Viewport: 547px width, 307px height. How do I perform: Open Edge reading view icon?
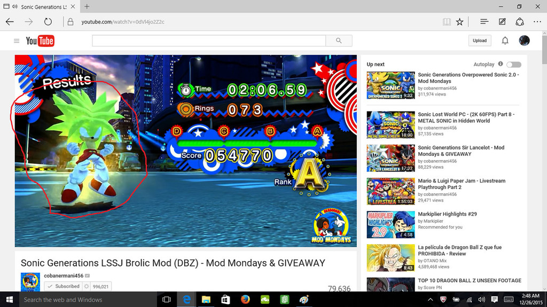(447, 22)
